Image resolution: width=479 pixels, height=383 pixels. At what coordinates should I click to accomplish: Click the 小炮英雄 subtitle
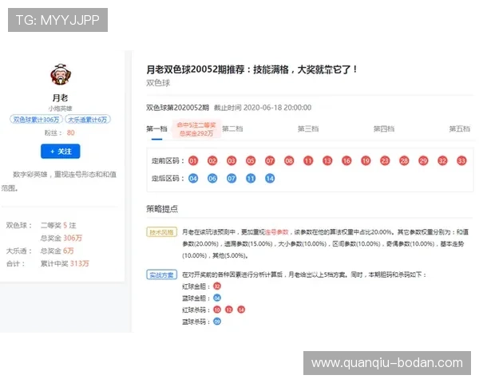pos(60,109)
